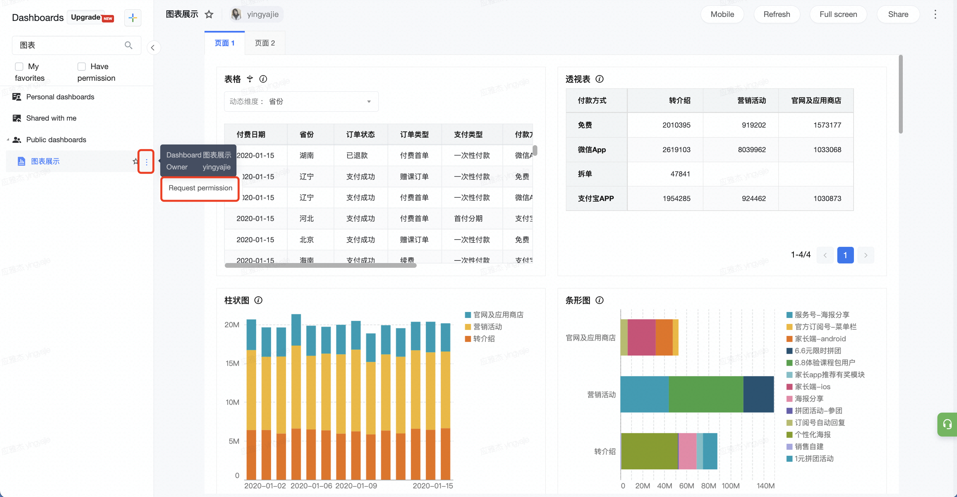This screenshot has width=957, height=497.
Task: Toggle 8.8体验课程包用户 legend item
Action: 821,362
